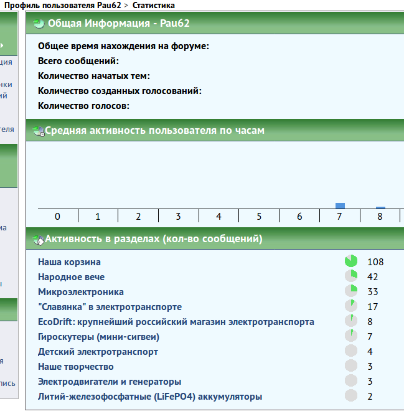Click pie chart icon beside Народное вече

351,276
